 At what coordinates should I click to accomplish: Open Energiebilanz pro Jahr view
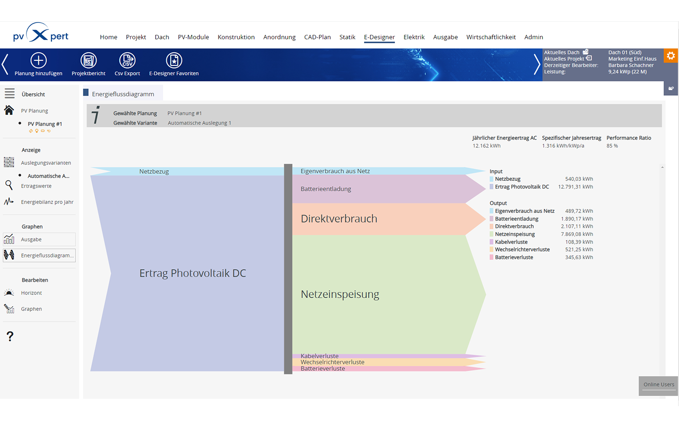pyautogui.click(x=47, y=202)
